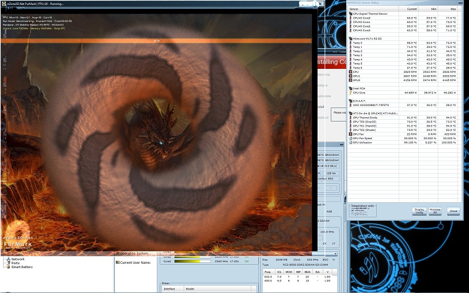Screen dimensions: 469x293
Task: Expand the Network tree node
Action: tap(4, 259)
